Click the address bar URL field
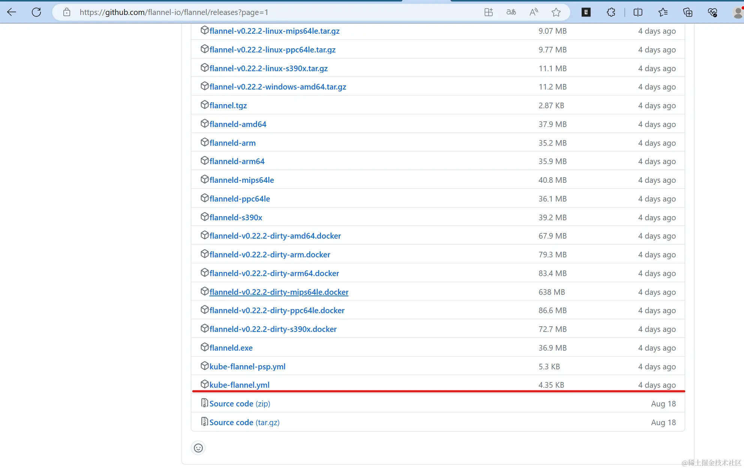The height and width of the screenshot is (469, 744). coord(262,12)
